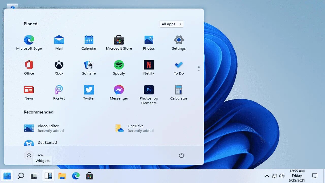Click the Start button on the taskbar

[7, 176]
